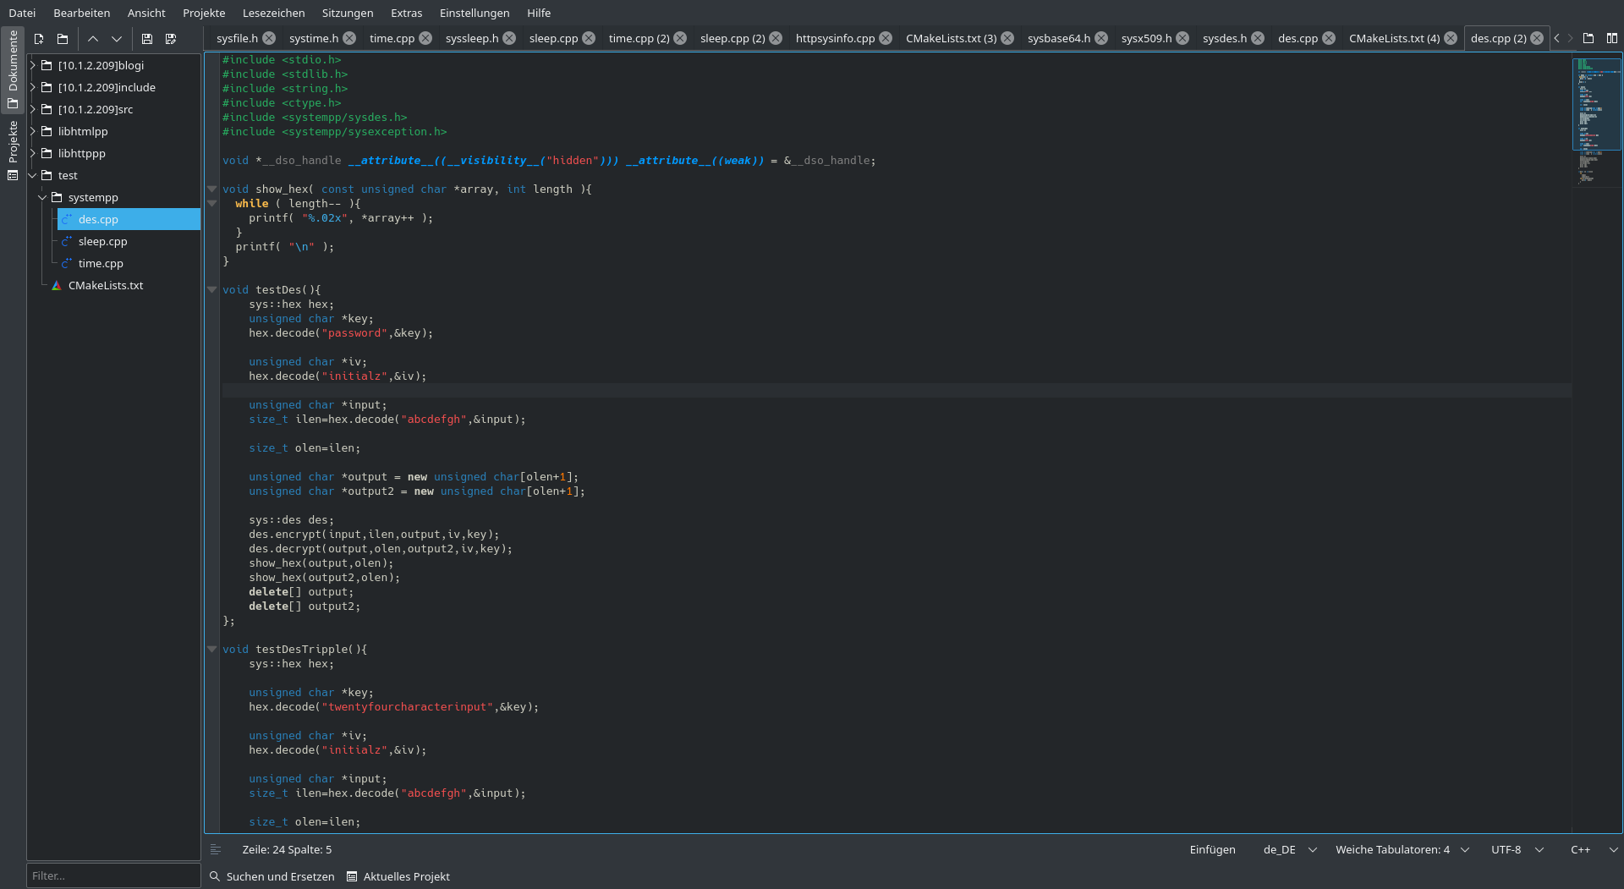Switch to the httpsysinfo.cpp tab
Screen dimensions: 1624x889
click(835, 38)
